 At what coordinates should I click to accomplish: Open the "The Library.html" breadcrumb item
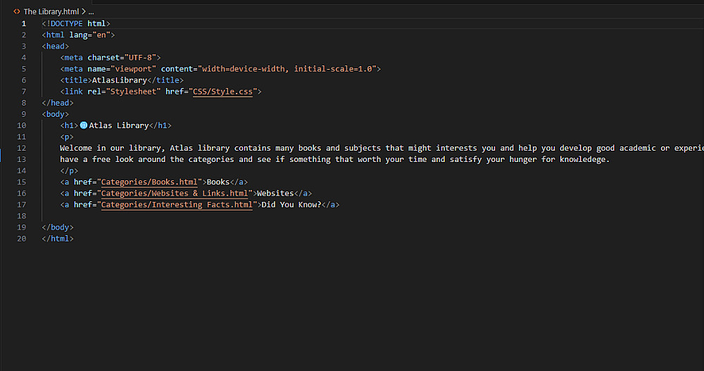50,11
